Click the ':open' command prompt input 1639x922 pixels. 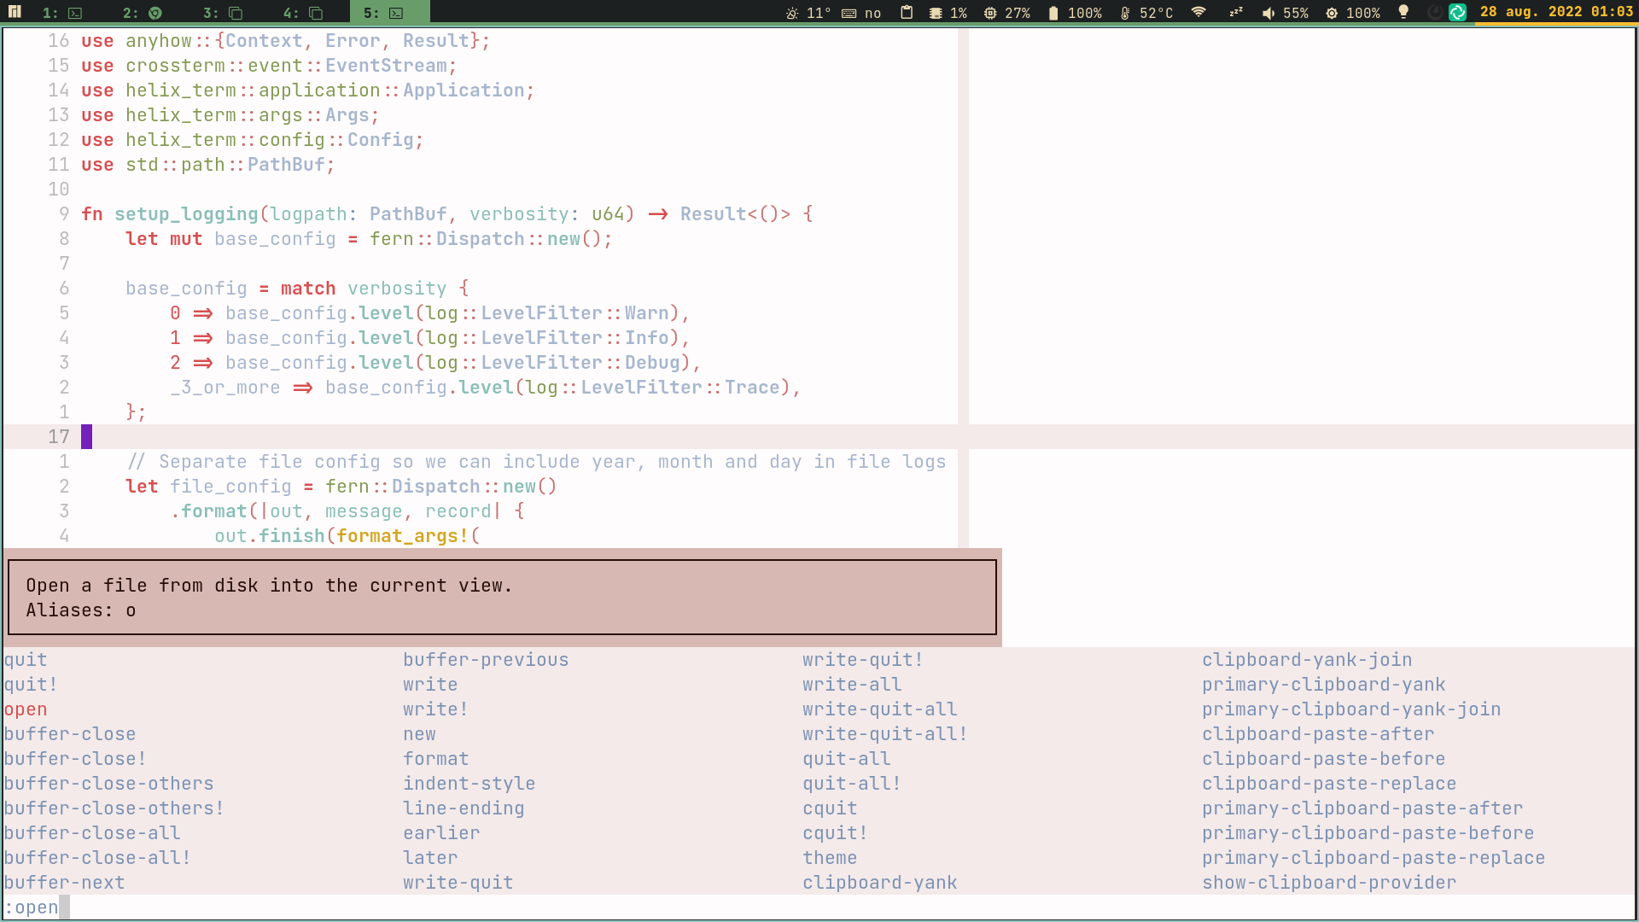pos(819,907)
